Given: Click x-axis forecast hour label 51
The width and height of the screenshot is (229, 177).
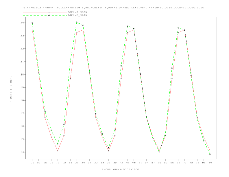Looking at the screenshot, I should tap(140, 163).
